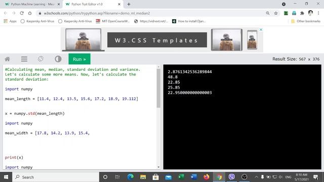
Task: Click output value 2.8761342536289844
Action: pyautogui.click(x=190, y=72)
